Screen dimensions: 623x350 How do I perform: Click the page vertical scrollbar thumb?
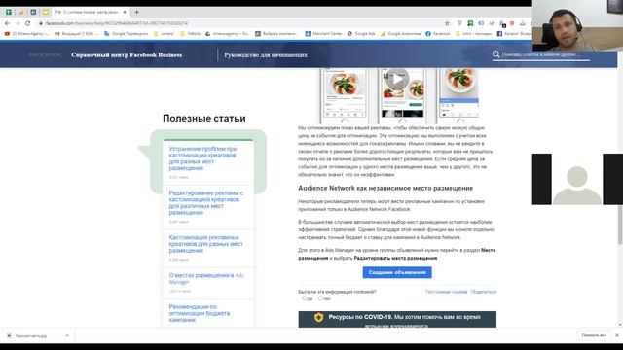coord(620,226)
